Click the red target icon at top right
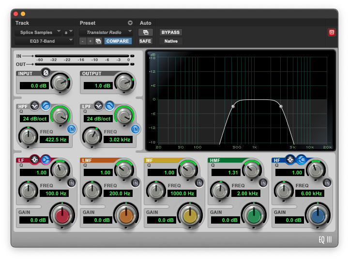The width and height of the screenshot is (349, 260). pyautogui.click(x=332, y=32)
